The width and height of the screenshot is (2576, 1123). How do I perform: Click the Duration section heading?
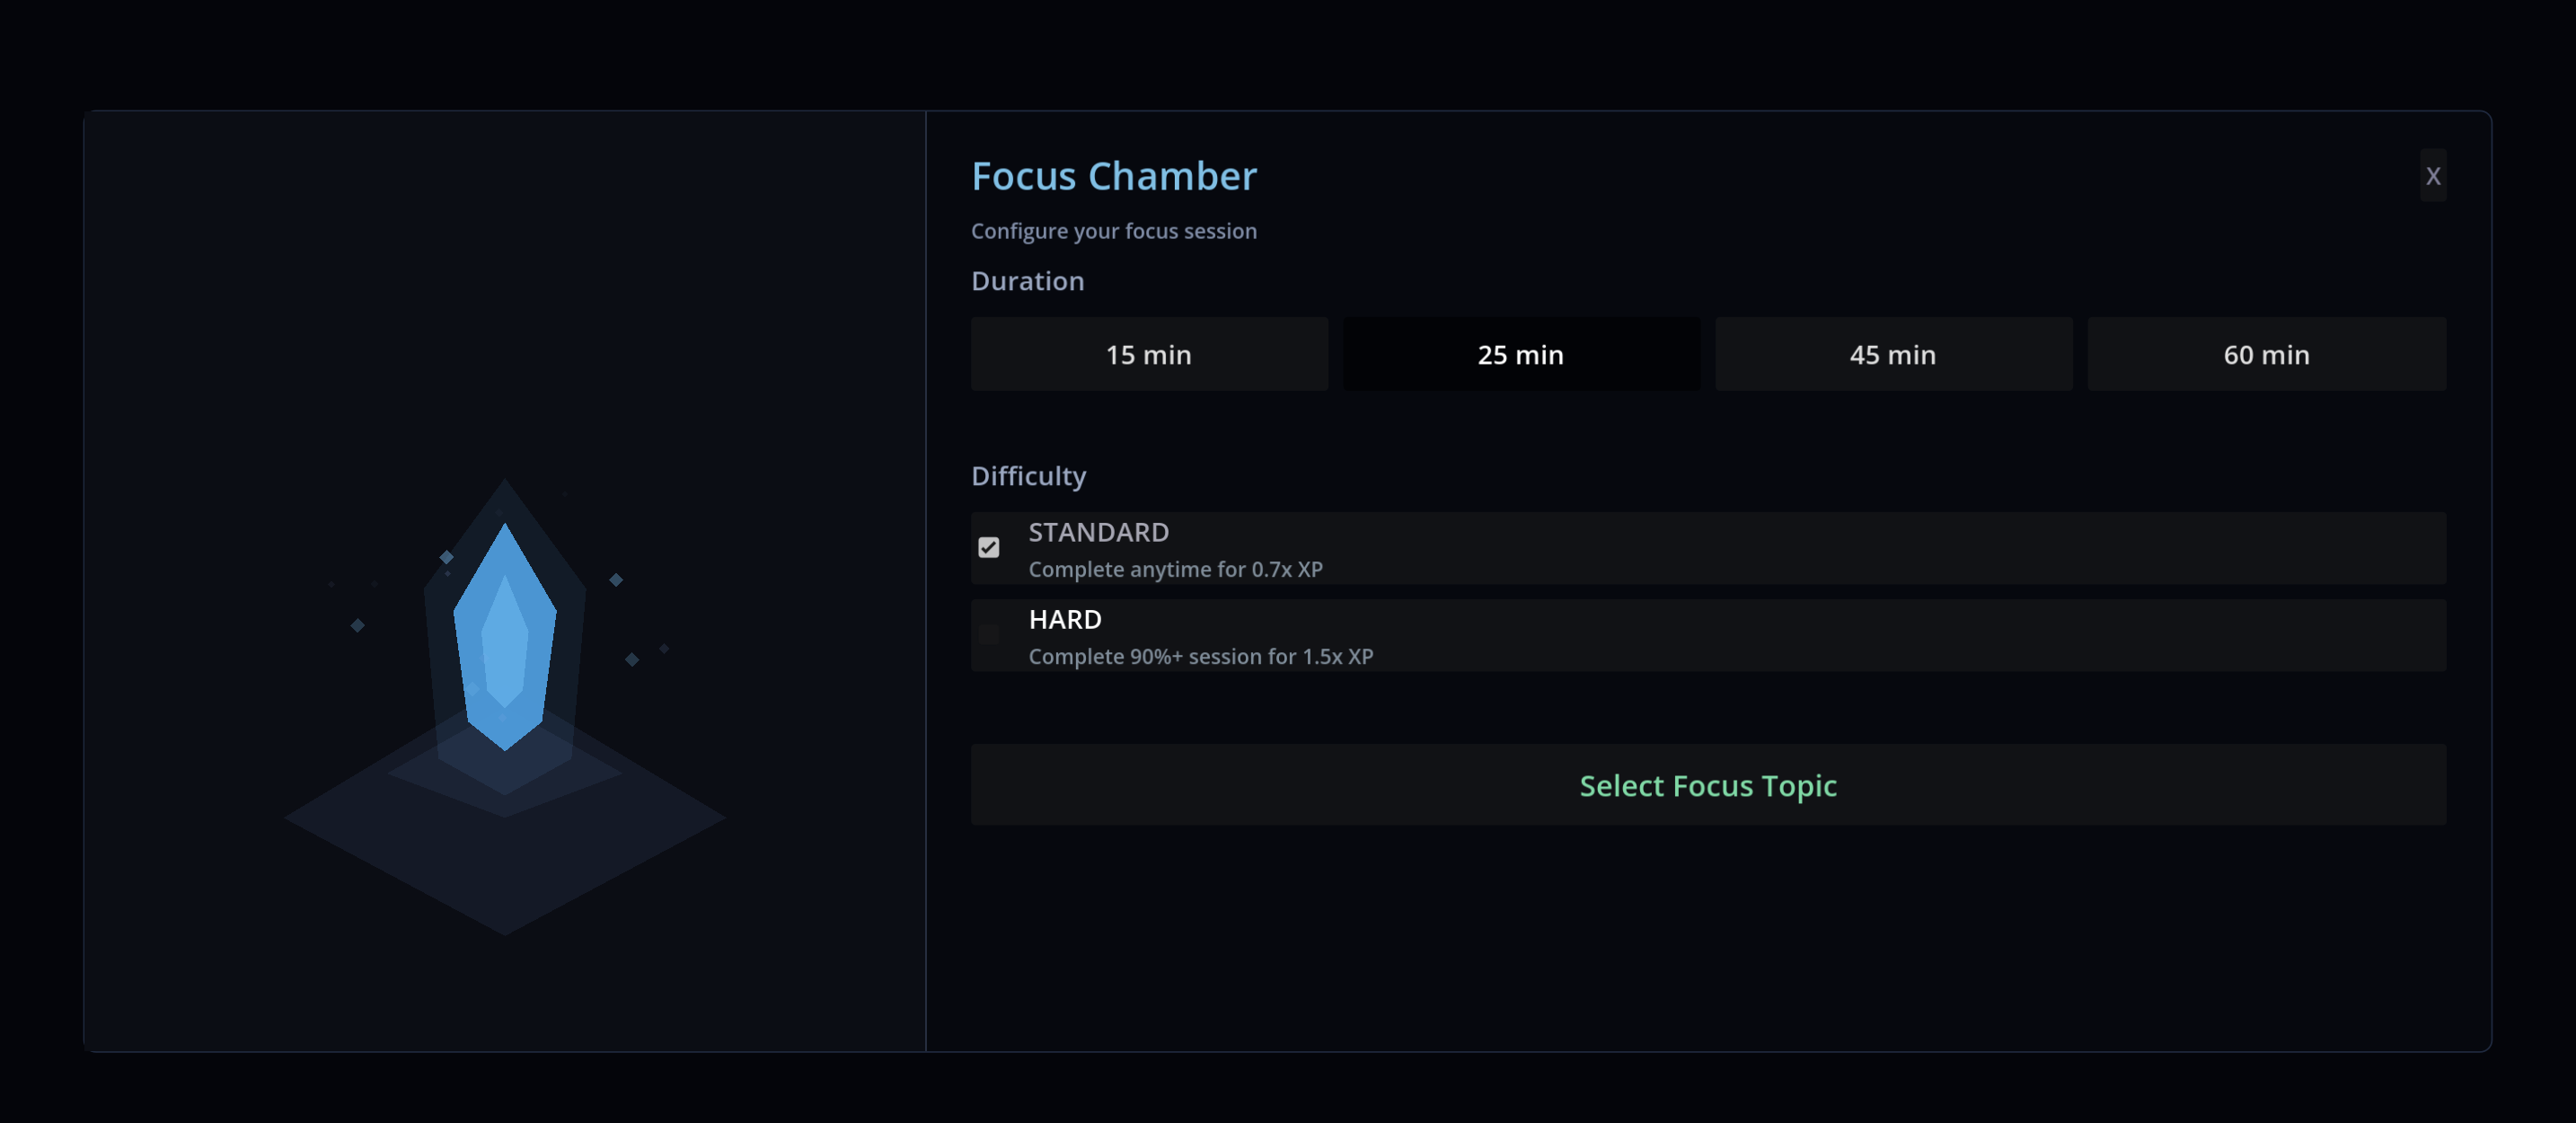pos(1027,281)
